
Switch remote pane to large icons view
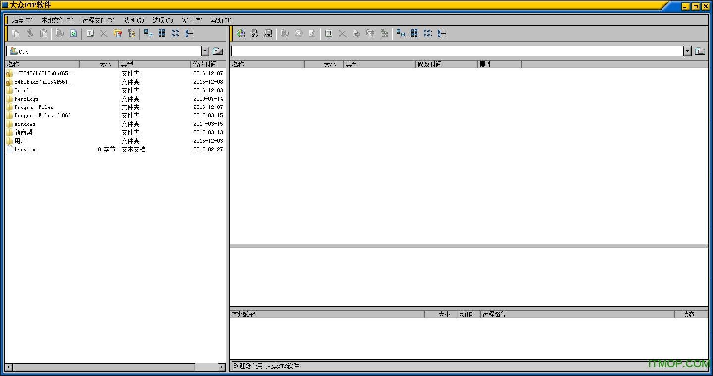coord(401,33)
